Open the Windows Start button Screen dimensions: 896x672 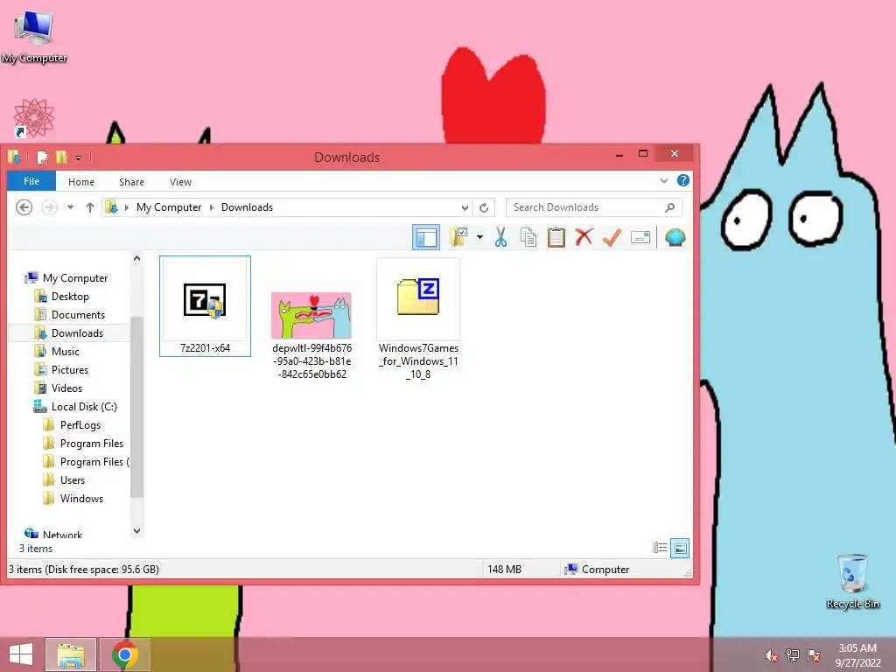pyautogui.click(x=21, y=654)
